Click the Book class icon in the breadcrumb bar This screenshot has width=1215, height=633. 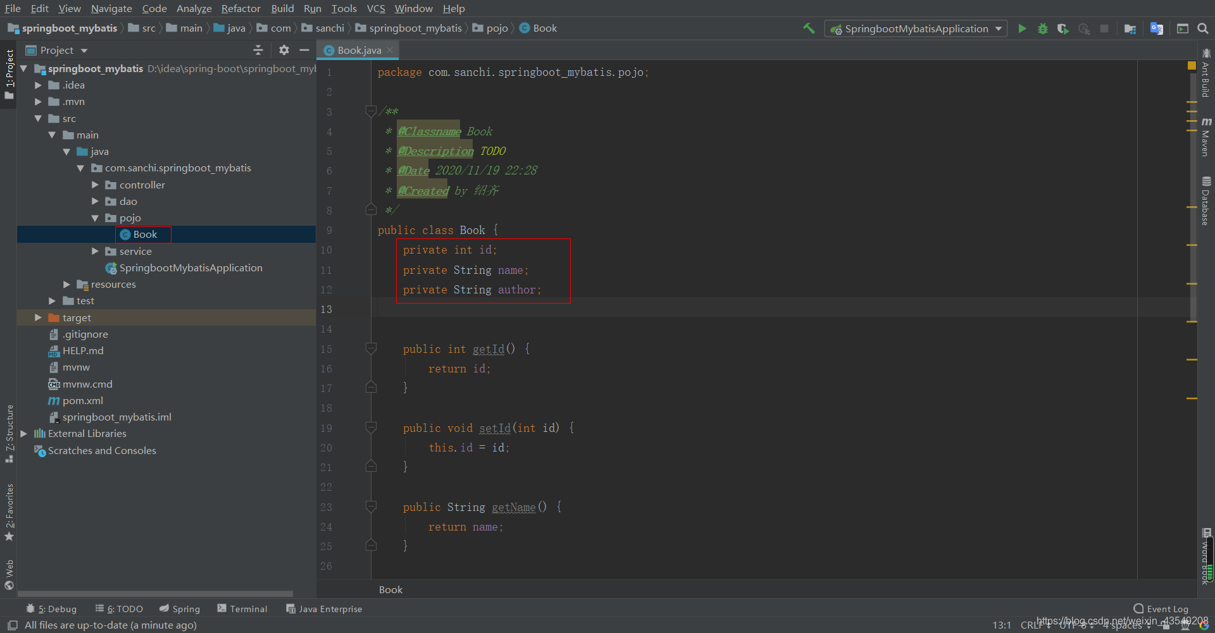pyautogui.click(x=525, y=28)
